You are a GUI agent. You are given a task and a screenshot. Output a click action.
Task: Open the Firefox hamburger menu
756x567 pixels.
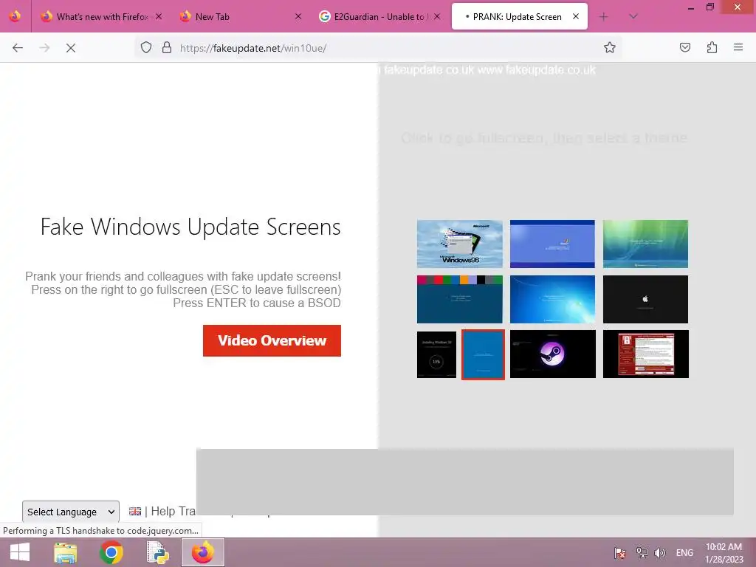[x=738, y=48]
